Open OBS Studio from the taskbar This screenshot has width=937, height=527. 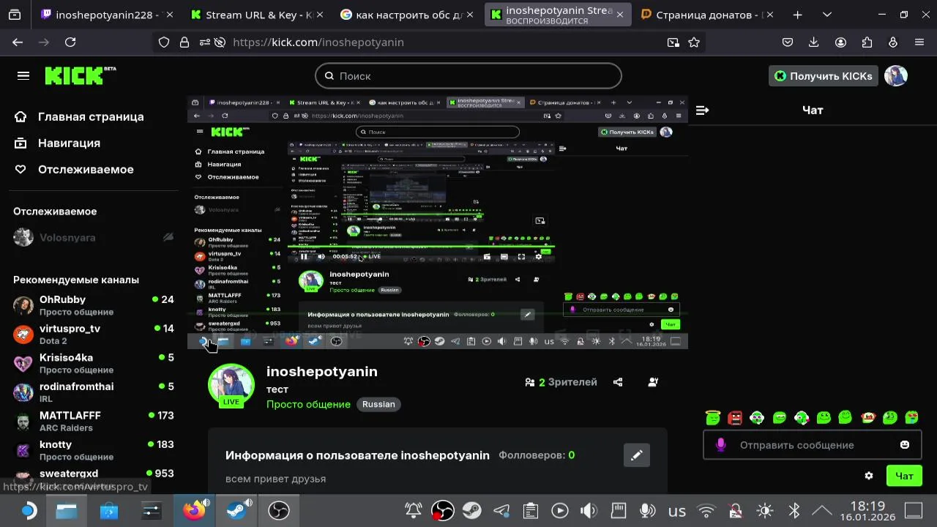(x=279, y=510)
